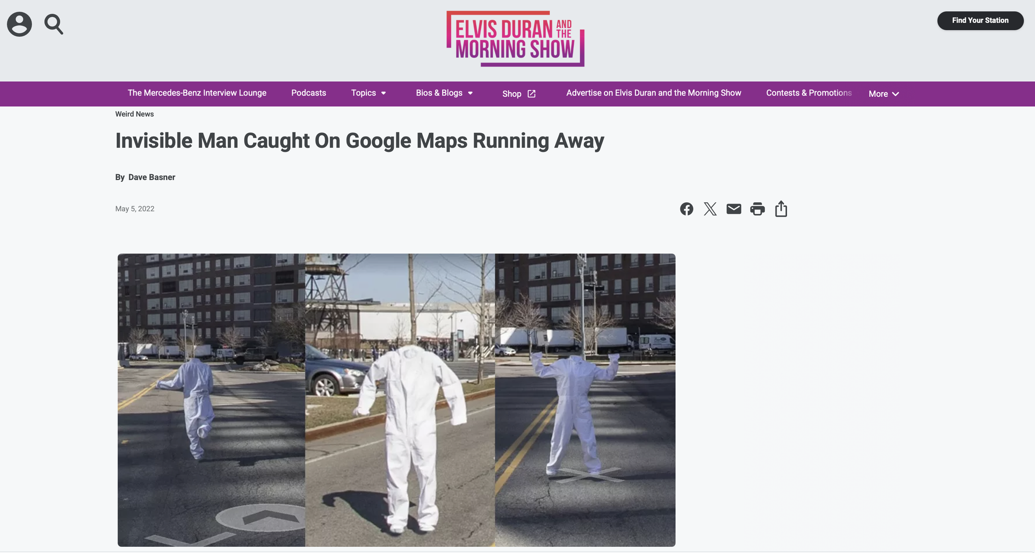Share article via email envelope icon
Viewport: 1035px width, 553px height.
(x=734, y=209)
